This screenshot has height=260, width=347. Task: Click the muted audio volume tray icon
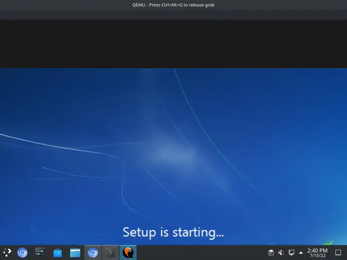tap(281, 253)
